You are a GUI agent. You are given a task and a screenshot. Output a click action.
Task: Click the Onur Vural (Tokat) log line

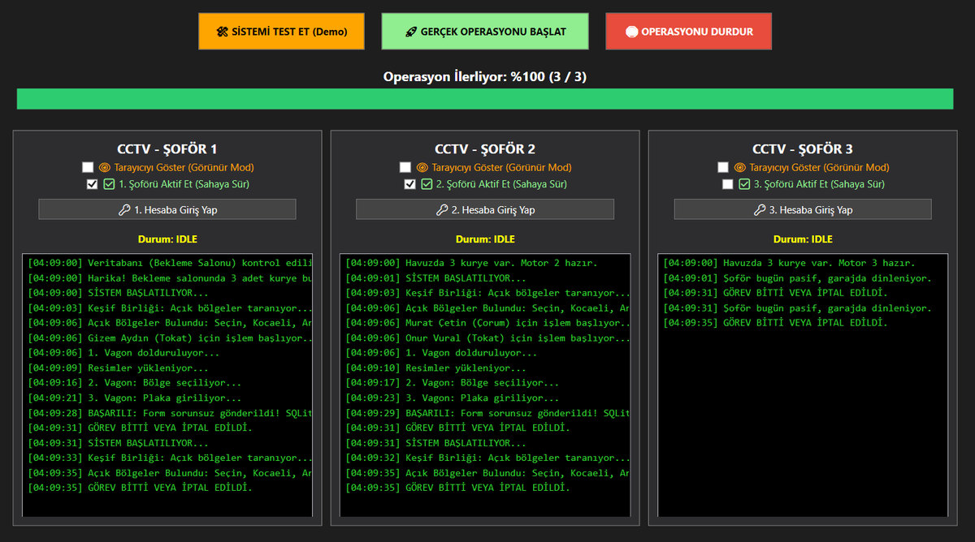[487, 338]
